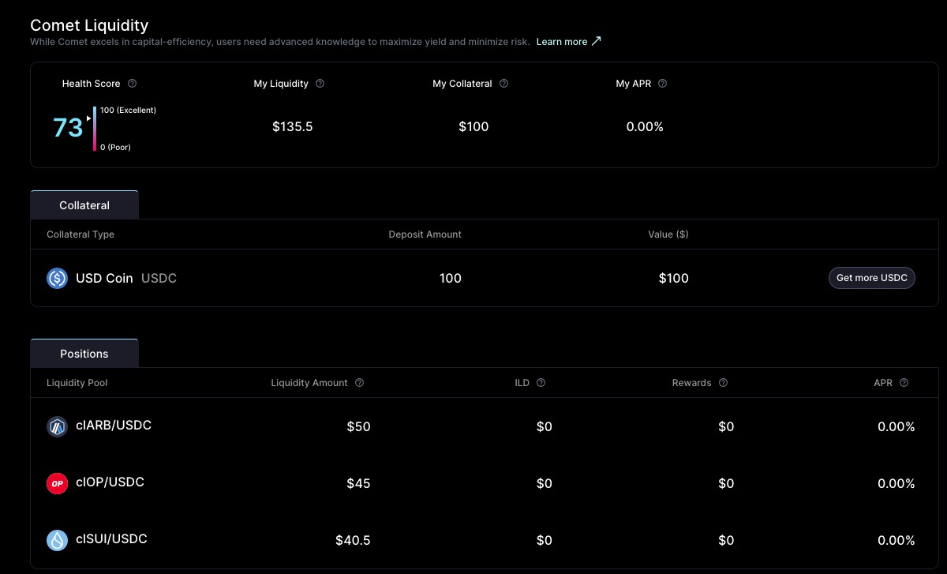Click the USD Coin token icon

[x=57, y=278]
